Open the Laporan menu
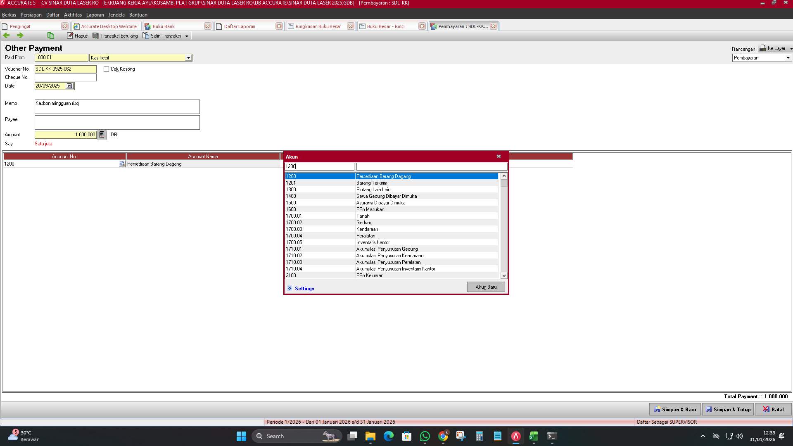Screen dimensions: 793x446 point(95,15)
